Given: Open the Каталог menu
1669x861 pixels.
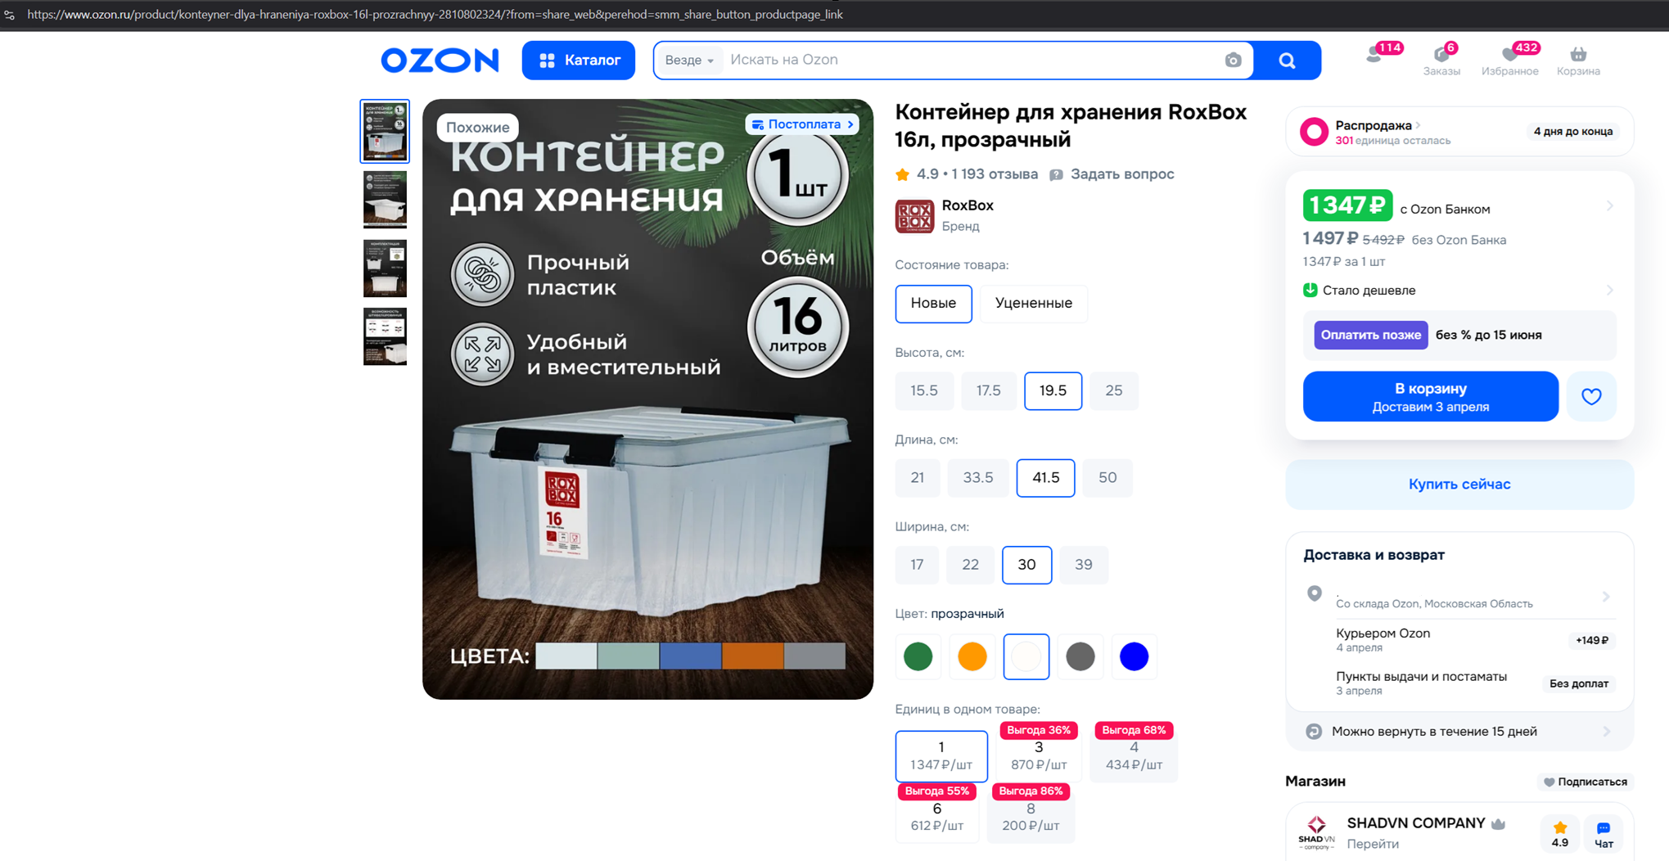Looking at the screenshot, I should pyautogui.click(x=579, y=60).
